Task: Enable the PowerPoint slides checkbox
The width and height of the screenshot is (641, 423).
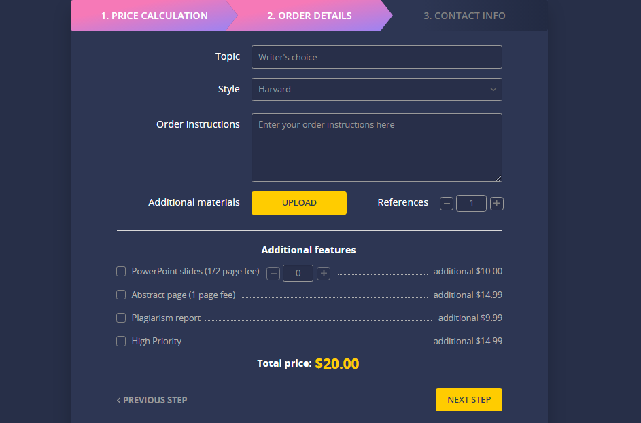Action: [121, 272]
